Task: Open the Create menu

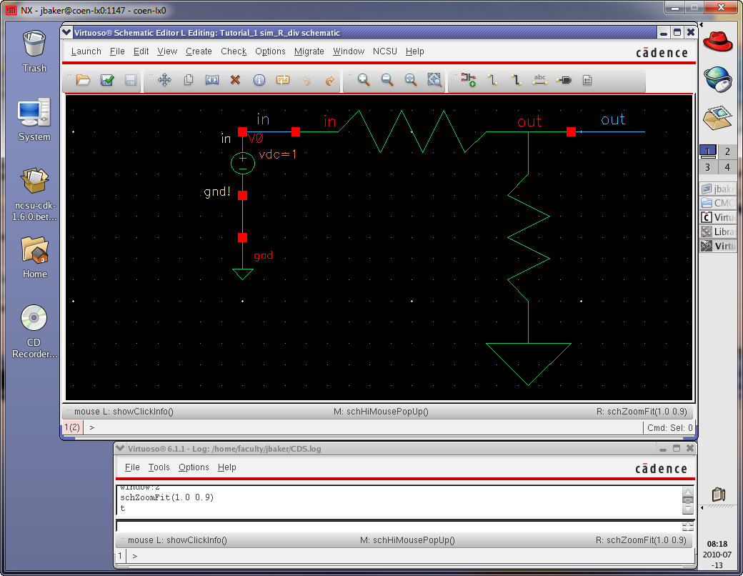Action: (x=199, y=51)
